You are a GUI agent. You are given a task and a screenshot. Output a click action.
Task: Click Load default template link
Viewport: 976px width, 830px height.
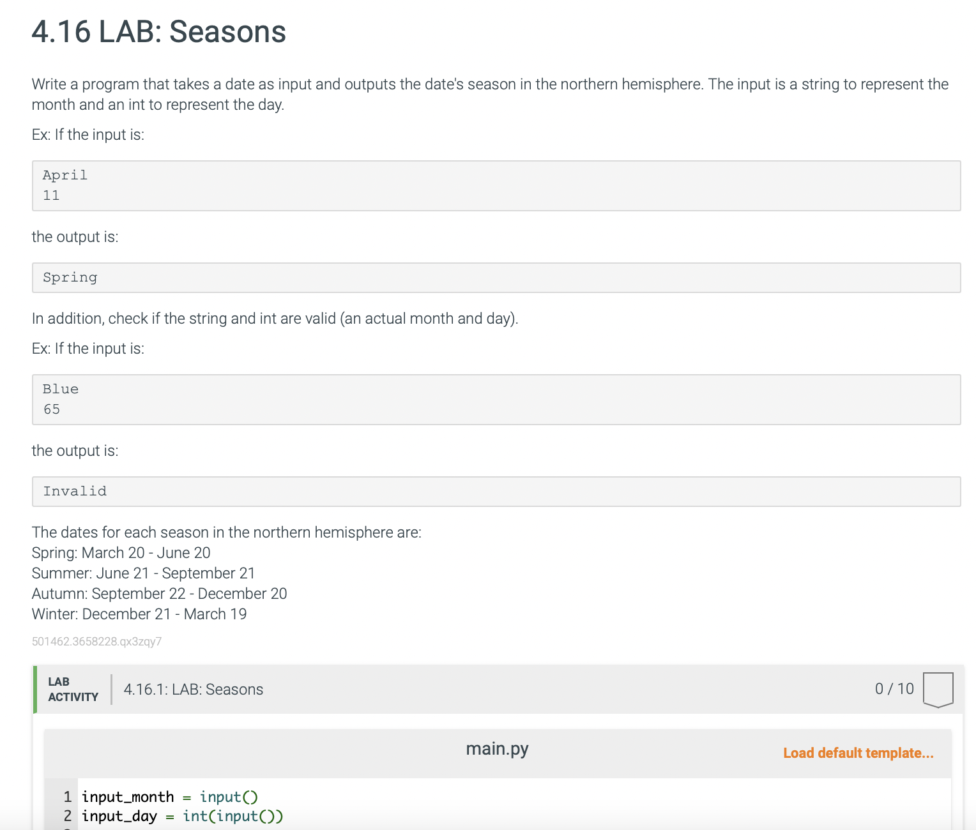tap(858, 753)
